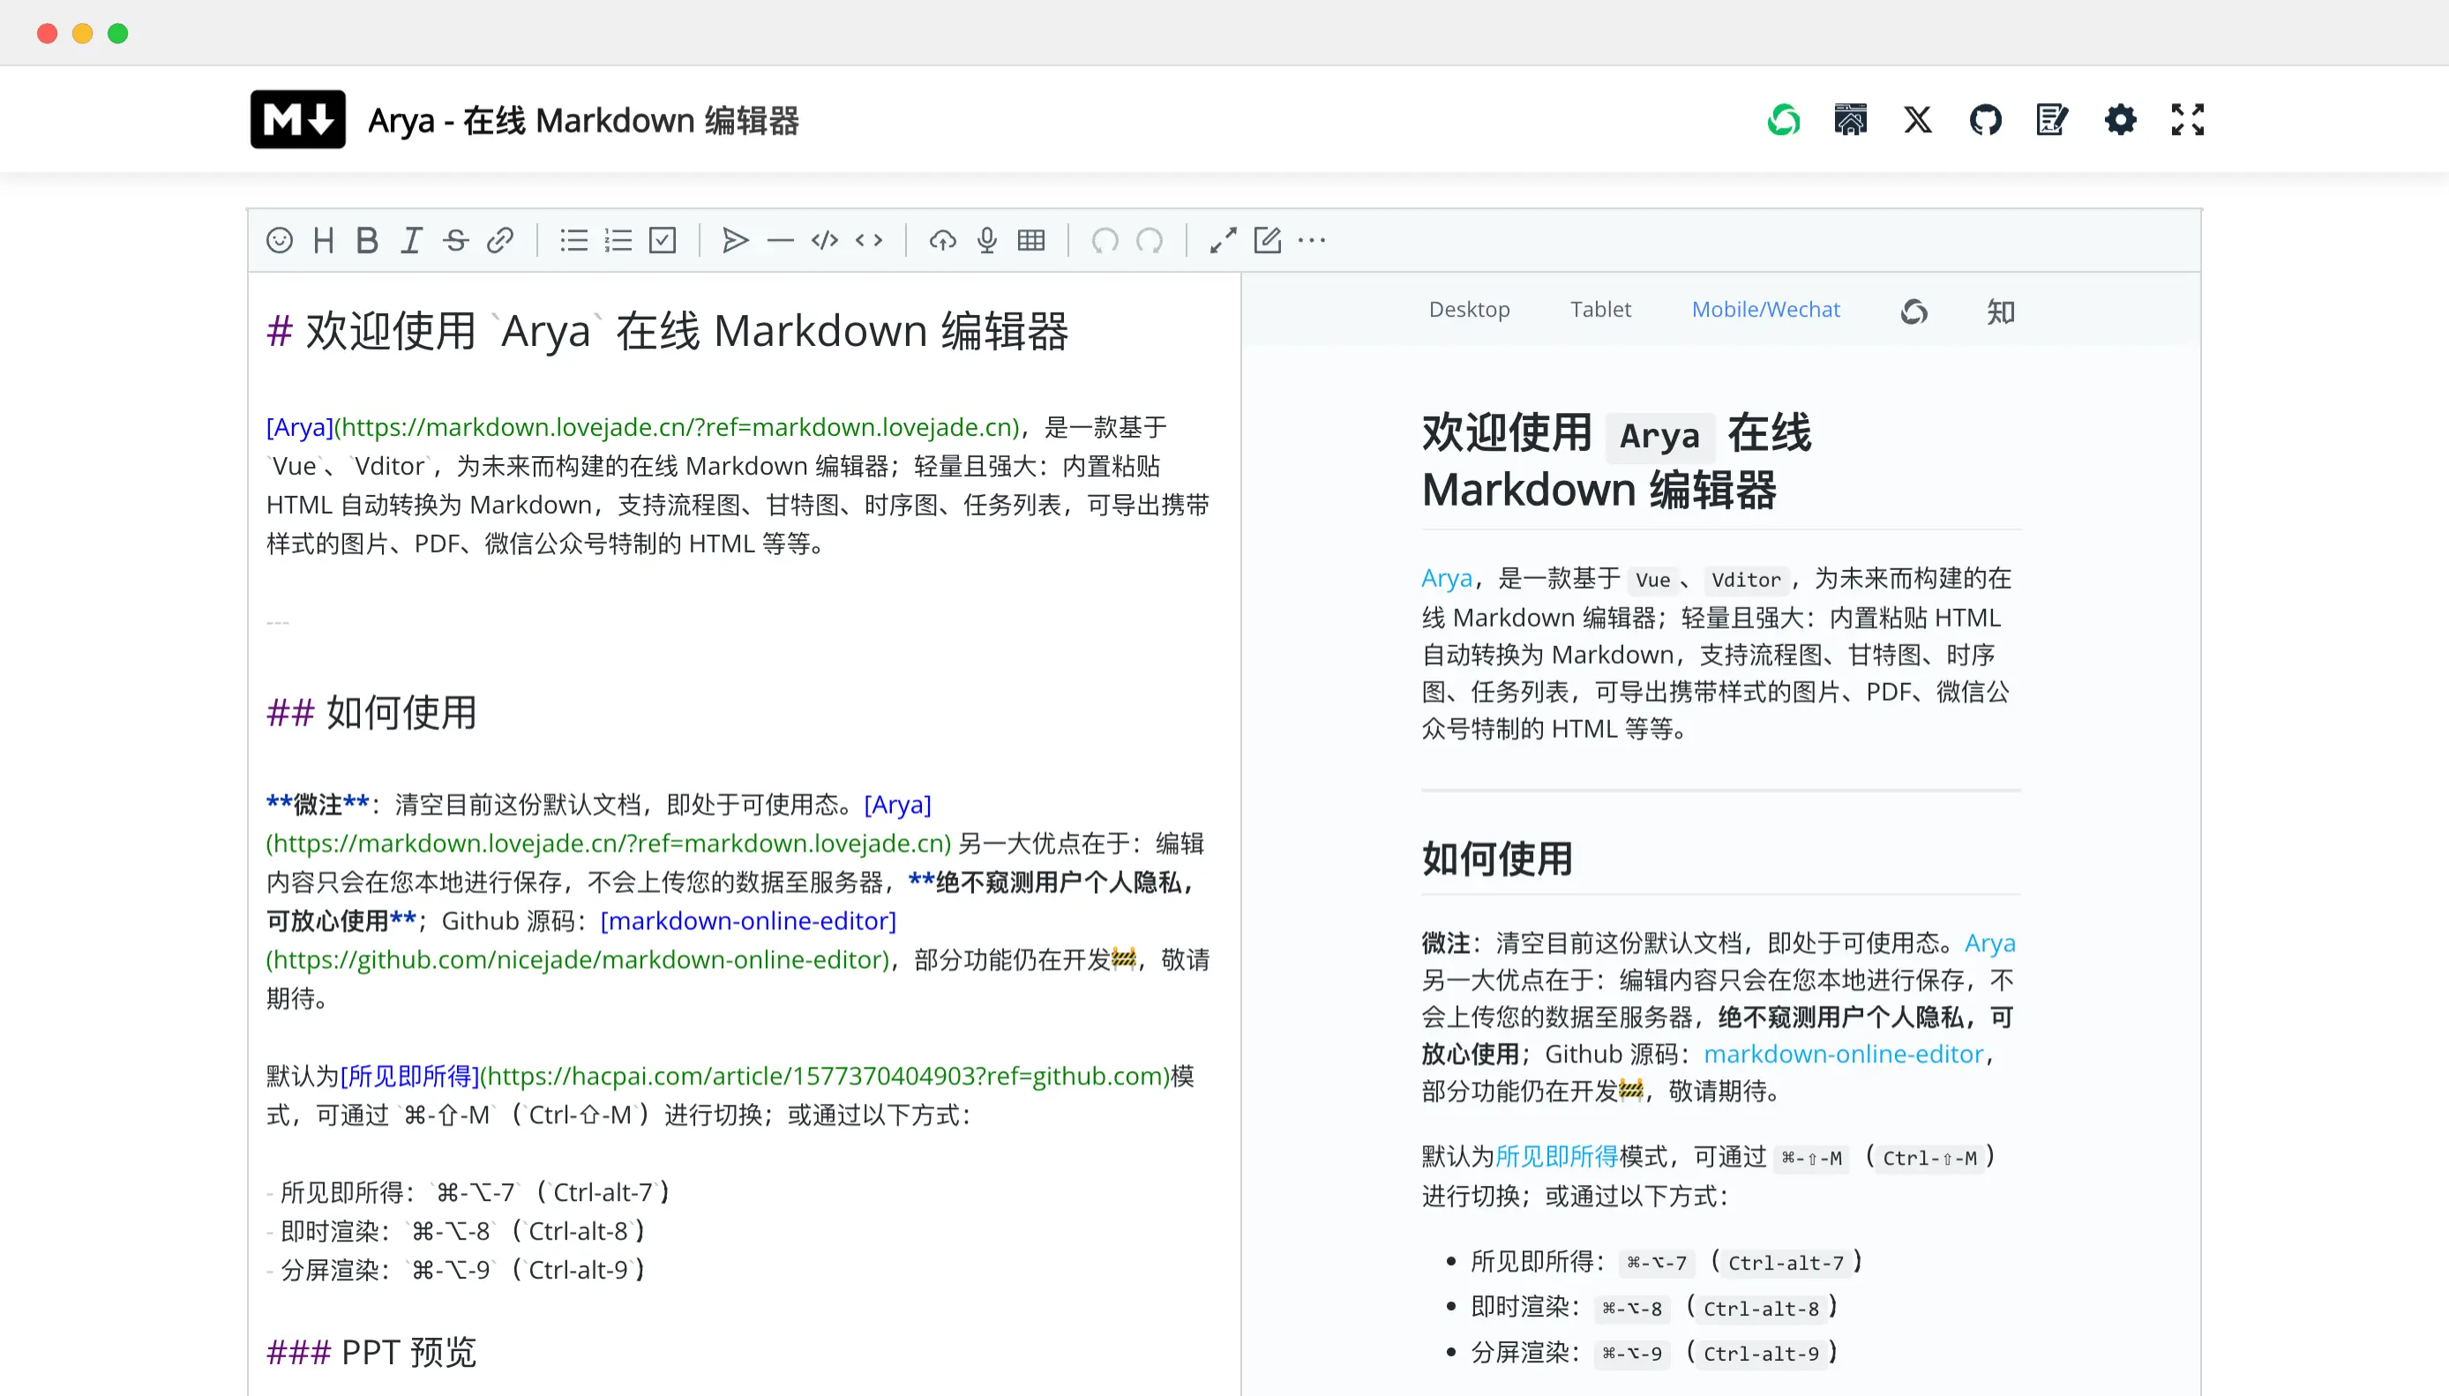Click the 即时渲染 list line in editor

click(x=455, y=1230)
